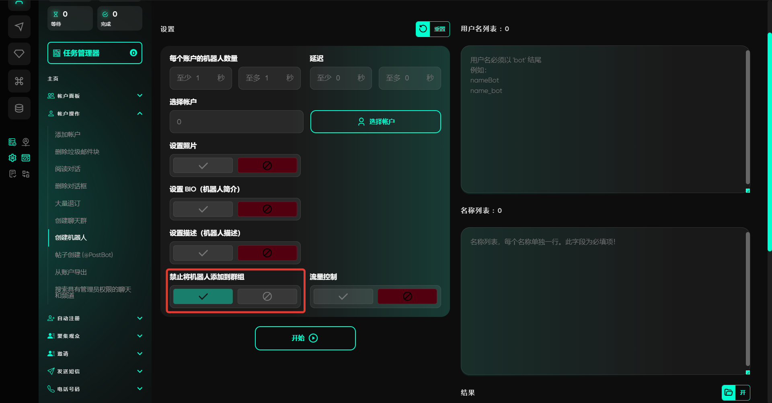Open the command symbol sidebar icon
This screenshot has width=772, height=403.
(19, 81)
